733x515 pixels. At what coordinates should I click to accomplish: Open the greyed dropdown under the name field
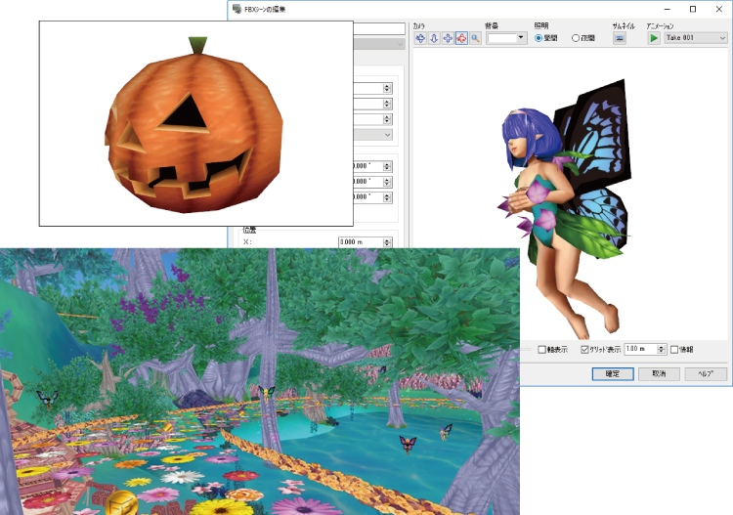point(379,44)
